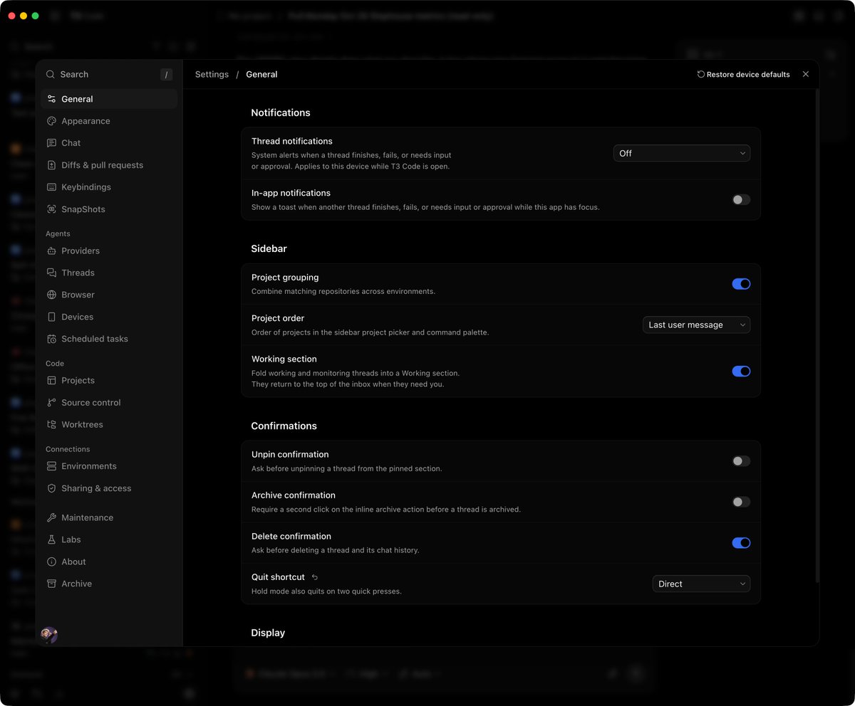
Task: Click the Diffs & pull requests icon
Action: (51, 165)
